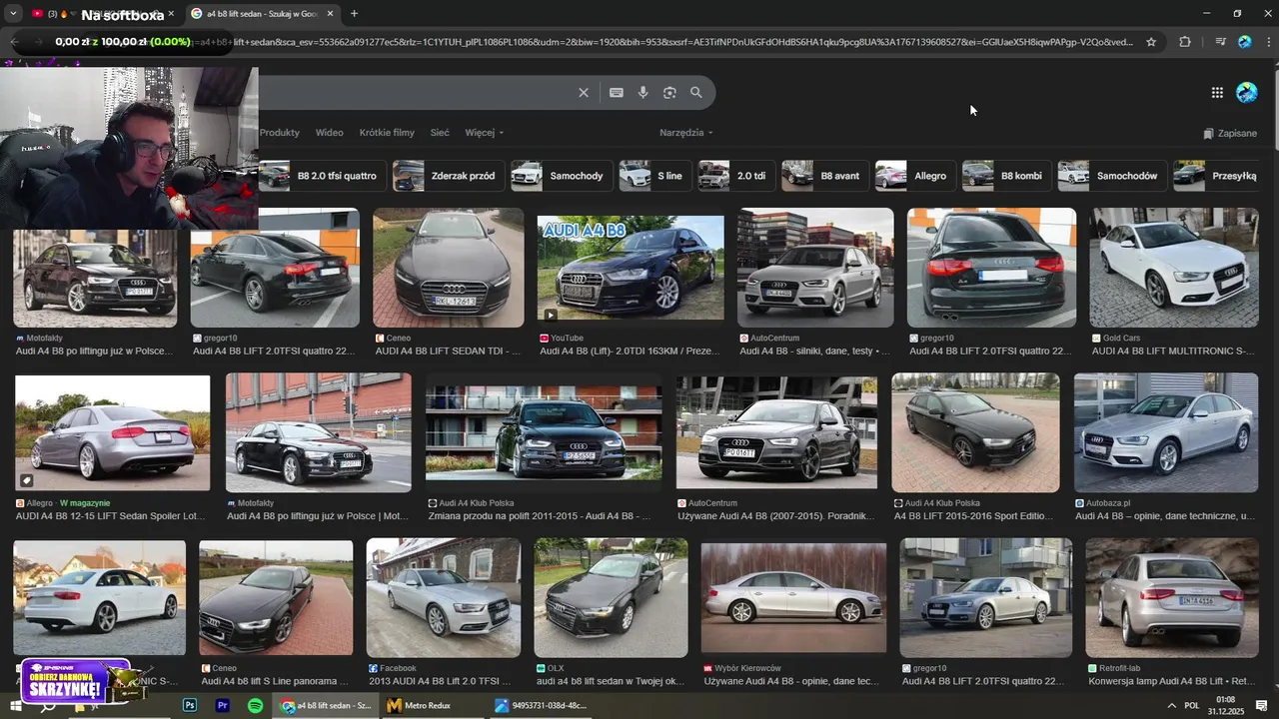The image size is (1279, 719).
Task: Open the notifications center icon
Action: point(1262,705)
